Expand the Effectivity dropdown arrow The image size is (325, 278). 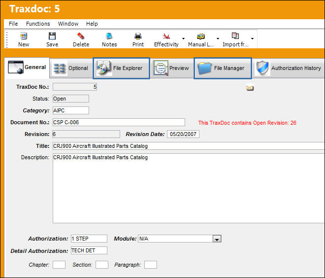183,38
